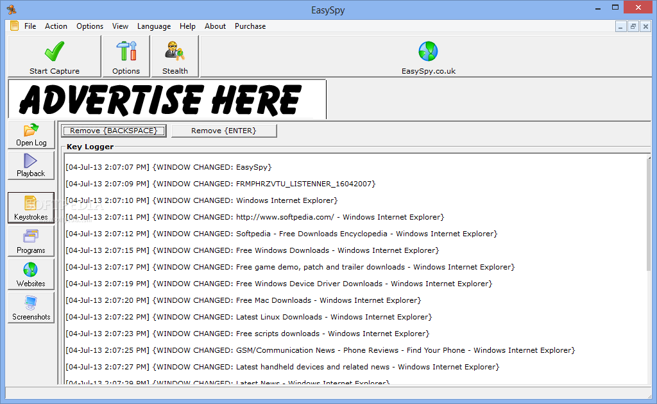Select the Free scripts downloads log entry
Screen dimensions: 657x404
click(x=248, y=334)
